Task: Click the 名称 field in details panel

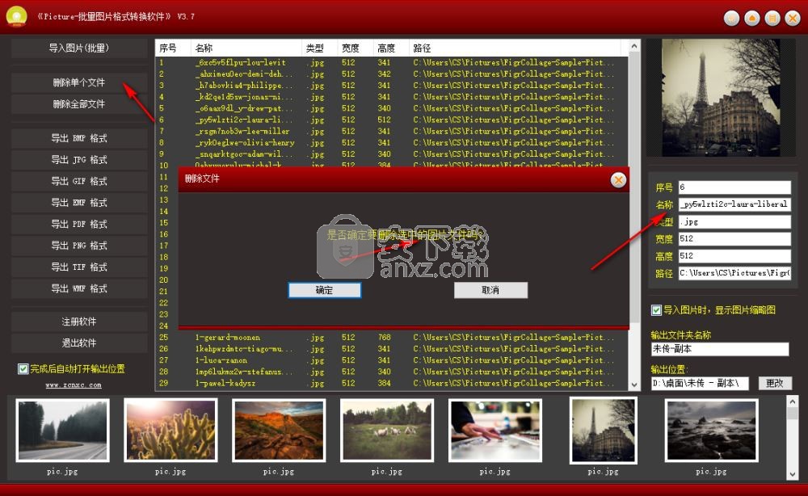Action: point(734,204)
